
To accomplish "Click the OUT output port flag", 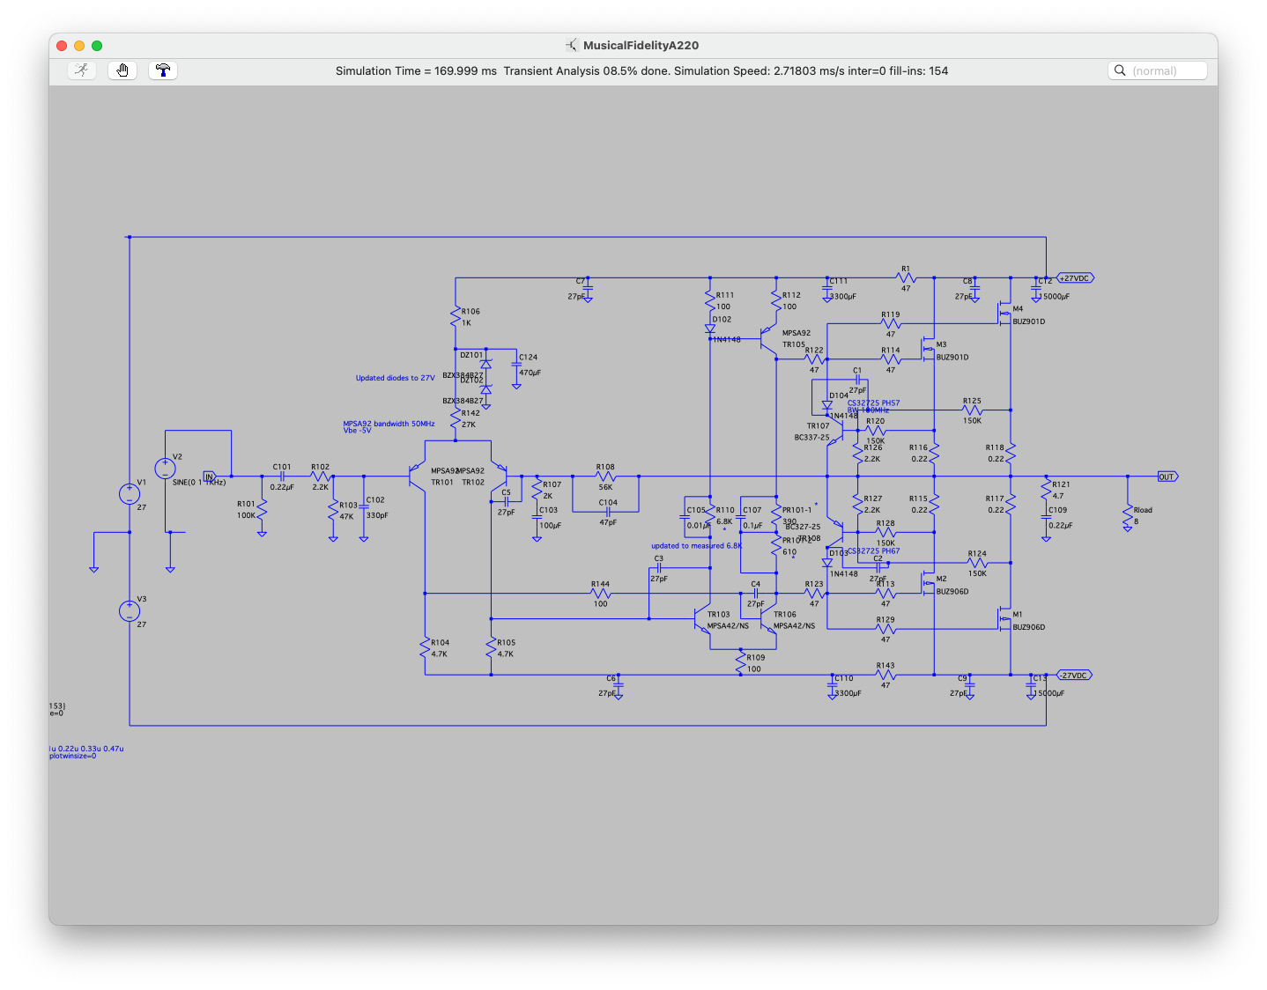I will tap(1167, 477).
